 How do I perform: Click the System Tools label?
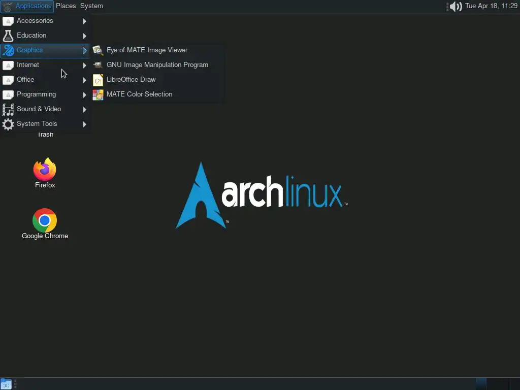coord(37,124)
